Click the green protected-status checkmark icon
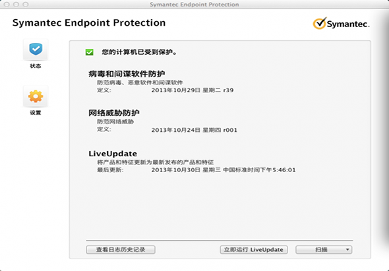The height and width of the screenshot is (271, 389). point(89,52)
